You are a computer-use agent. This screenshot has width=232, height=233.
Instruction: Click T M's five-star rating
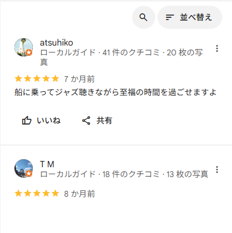(x=37, y=193)
